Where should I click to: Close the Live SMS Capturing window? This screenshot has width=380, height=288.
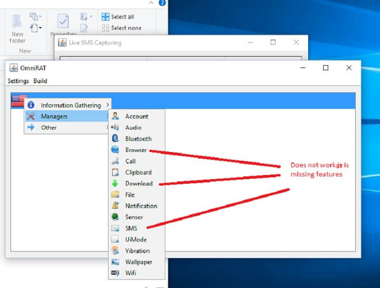[x=296, y=42]
